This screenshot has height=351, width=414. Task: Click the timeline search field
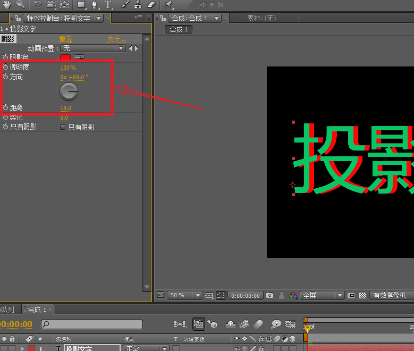click(x=92, y=324)
